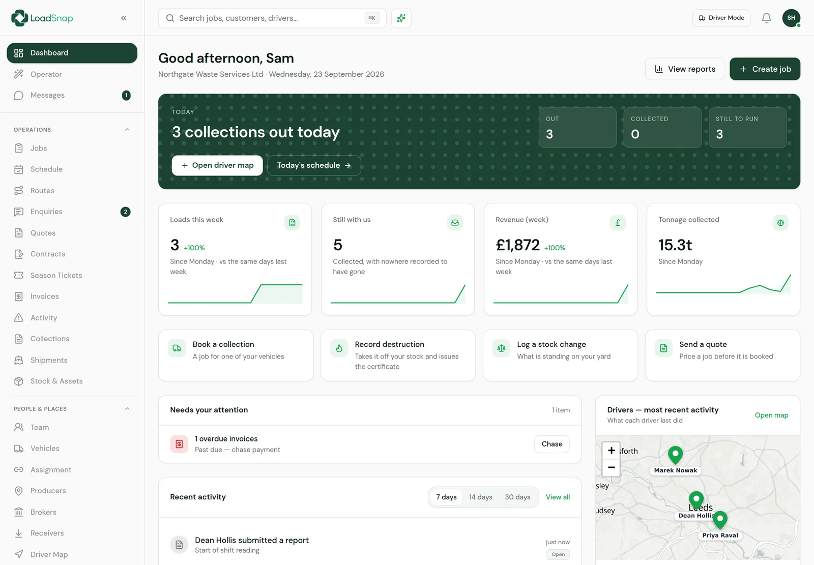This screenshot has width=814, height=565.
Task: Chase the overdue invoice
Action: click(552, 444)
